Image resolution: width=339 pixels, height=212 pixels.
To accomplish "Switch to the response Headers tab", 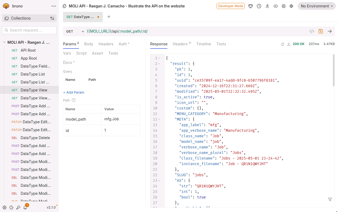I will [180, 44].
